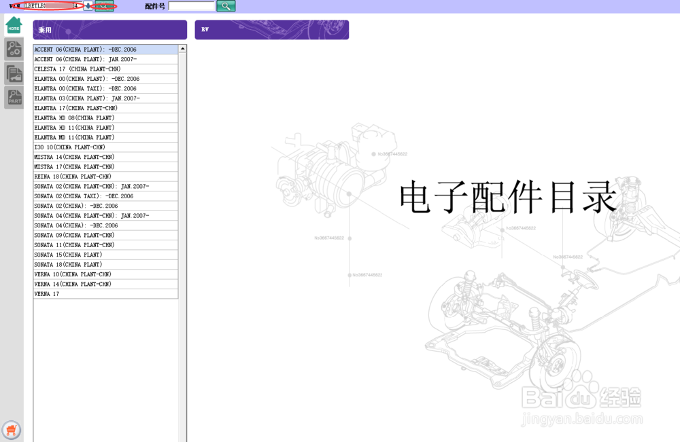The width and height of the screenshot is (680, 442).
Task: Open the PART search icon in sidebar
Action: 14,97
